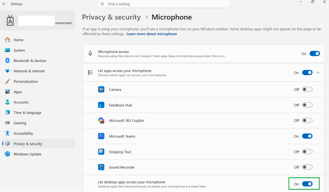Turn on Microsoft 365 Copilot microphone toggle

(307, 120)
